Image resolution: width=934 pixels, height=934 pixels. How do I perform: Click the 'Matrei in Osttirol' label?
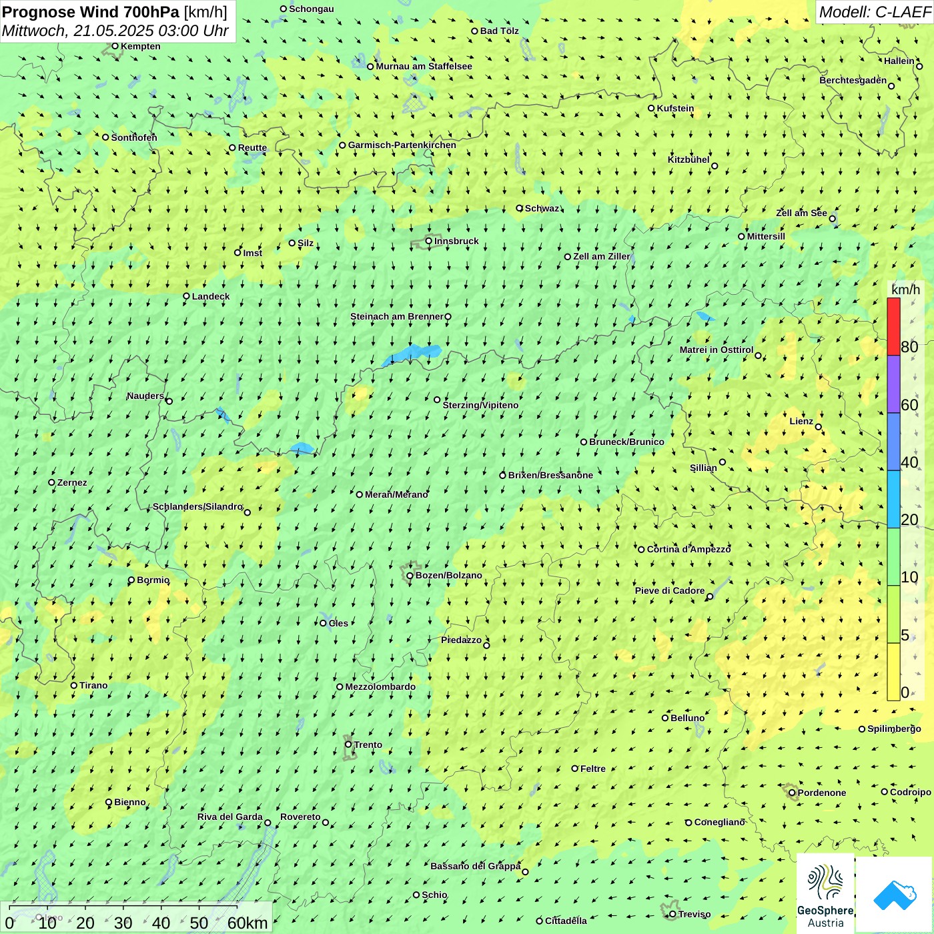point(717,350)
